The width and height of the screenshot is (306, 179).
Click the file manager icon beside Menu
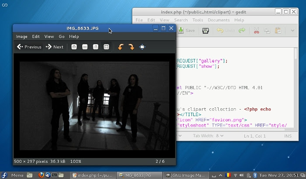coord(29,175)
